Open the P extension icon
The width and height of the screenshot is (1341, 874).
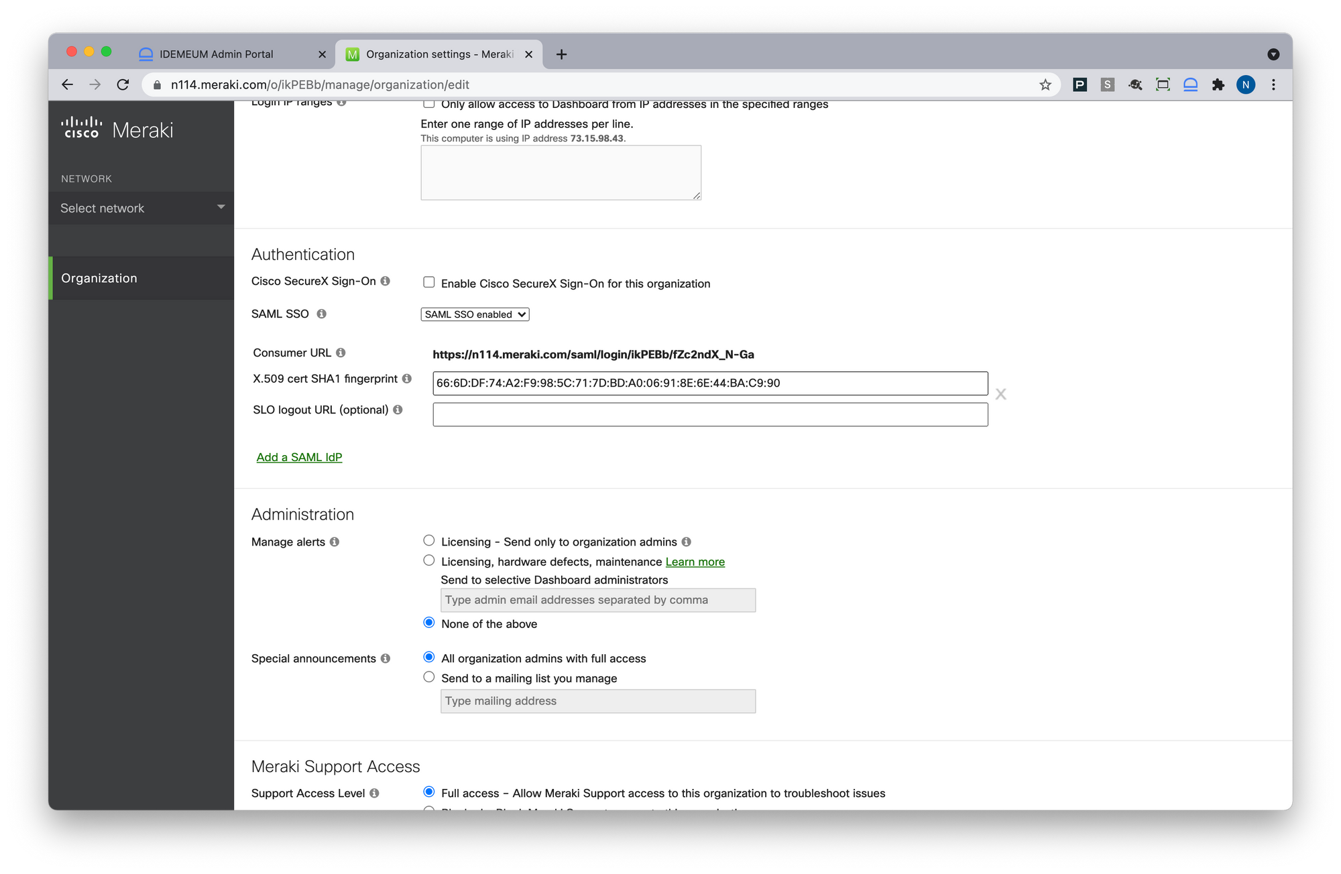coord(1080,84)
